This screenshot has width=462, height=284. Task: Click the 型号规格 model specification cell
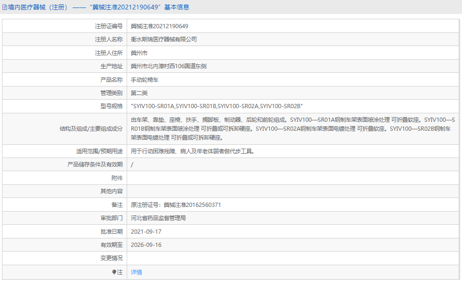[212, 106]
